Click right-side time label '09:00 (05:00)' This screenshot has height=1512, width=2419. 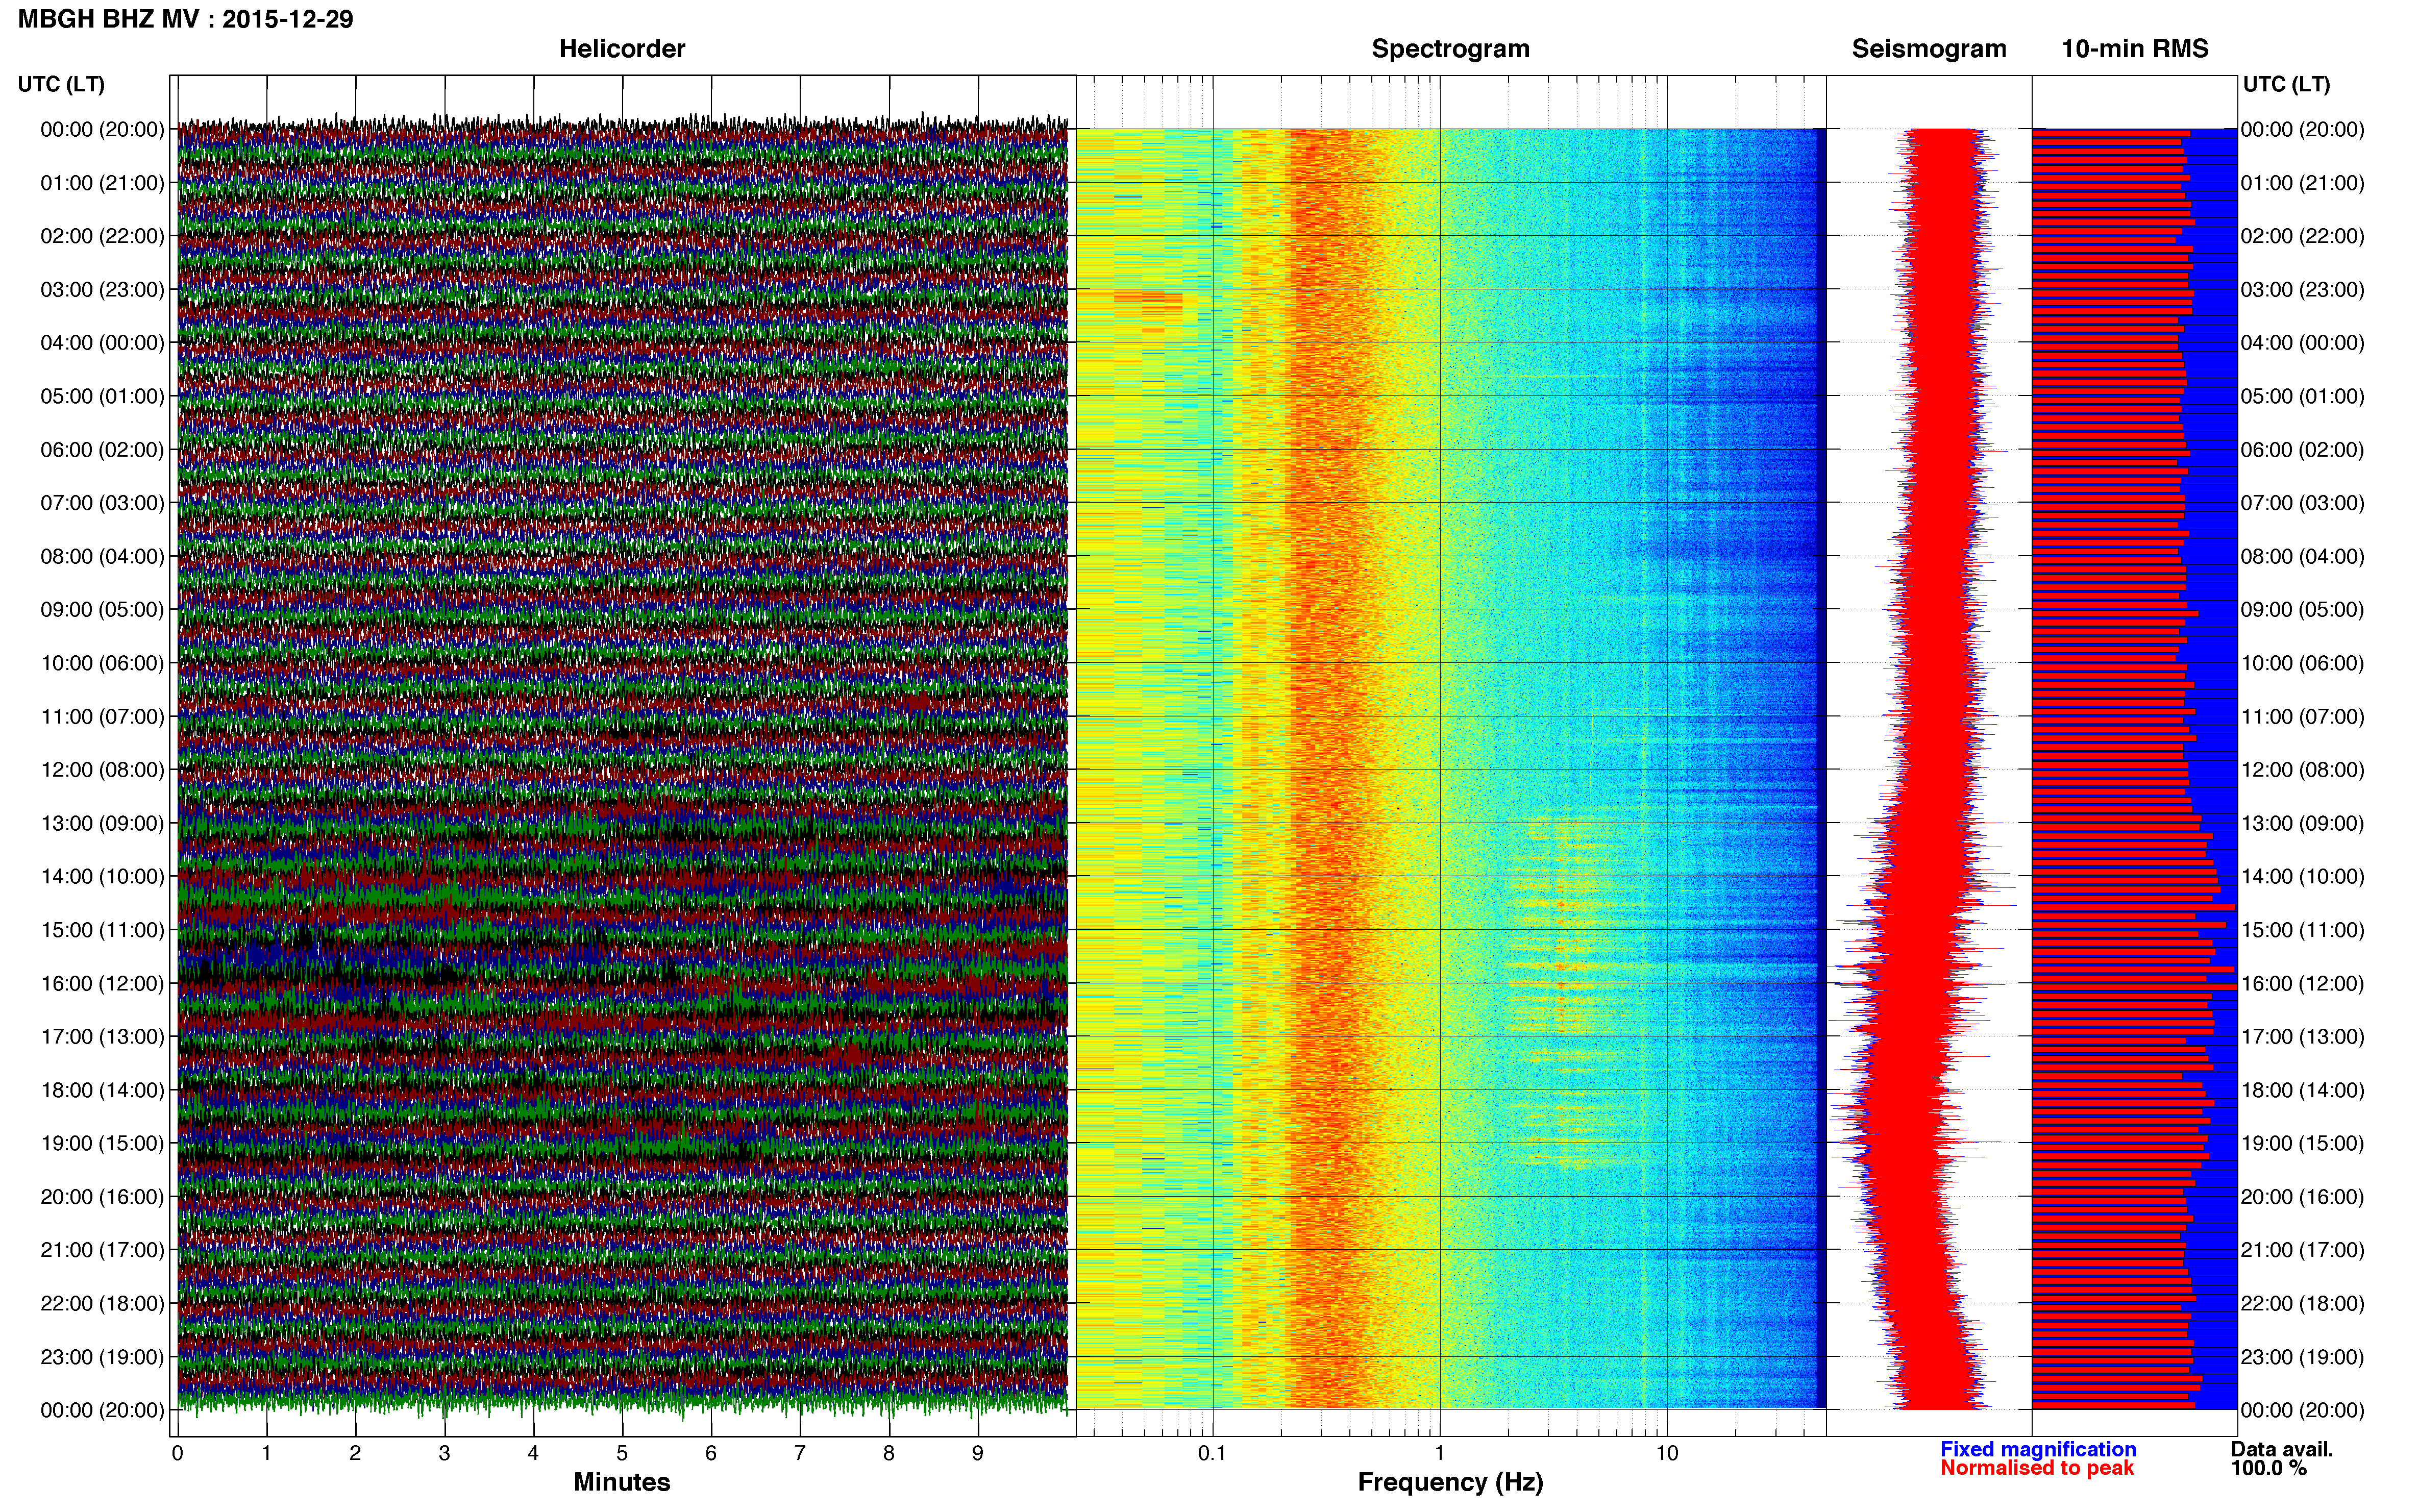pyautogui.click(x=2302, y=610)
